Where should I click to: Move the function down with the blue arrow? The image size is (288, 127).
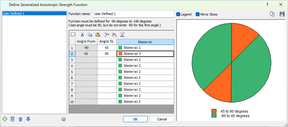coord(28,119)
